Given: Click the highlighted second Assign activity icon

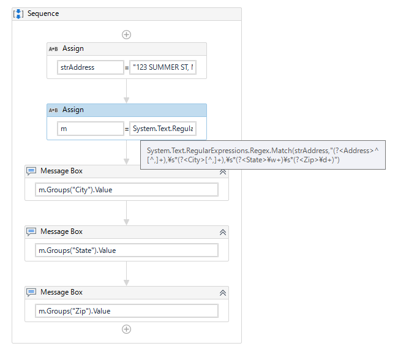Looking at the screenshot, I should point(53,110).
